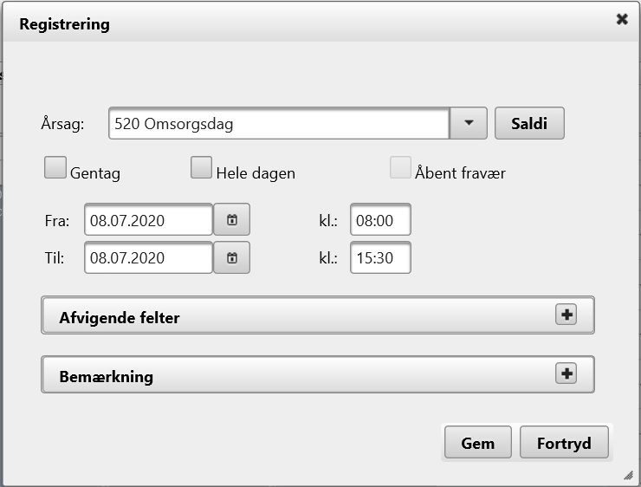The width and height of the screenshot is (641, 487).
Task: Click the Årsag field showing 520 Omsorgsdag
Action: coord(278,123)
